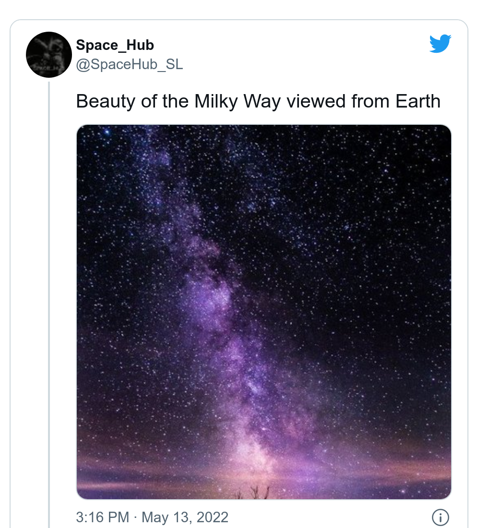
Task: Click the tweet info icon
Action: [x=440, y=517]
